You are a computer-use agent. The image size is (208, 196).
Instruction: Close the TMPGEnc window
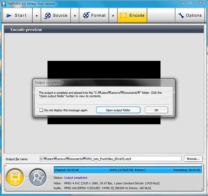tap(200, 3)
